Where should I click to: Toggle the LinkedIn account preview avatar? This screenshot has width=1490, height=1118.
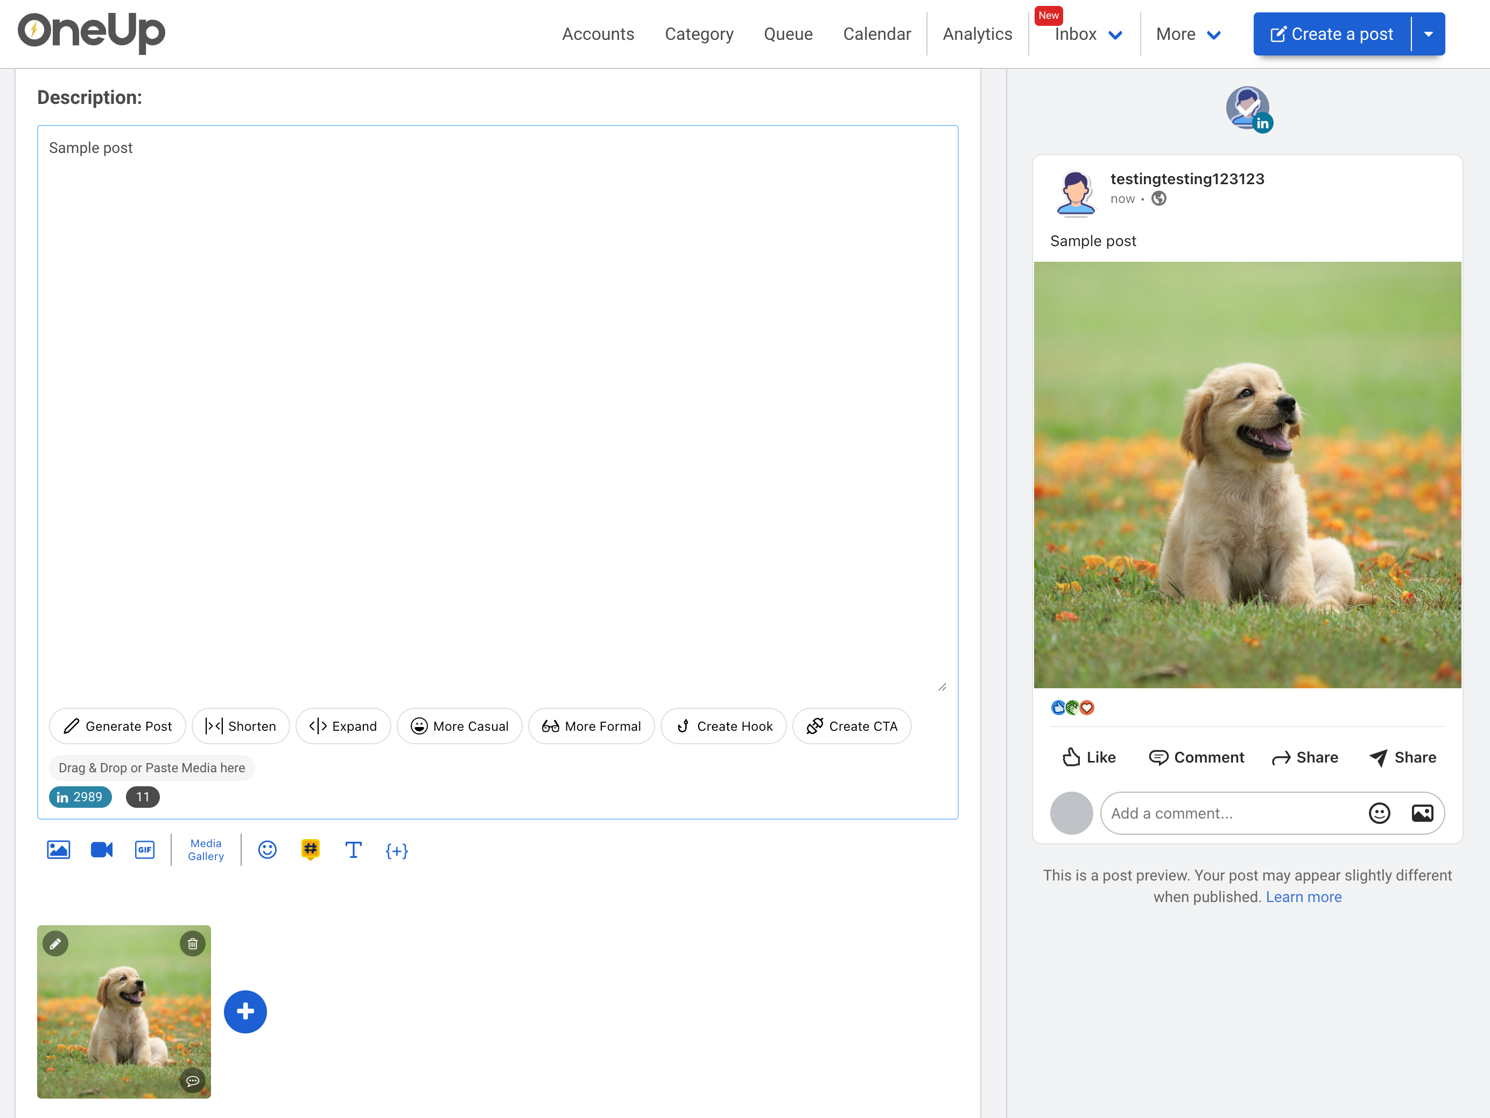tap(1248, 108)
